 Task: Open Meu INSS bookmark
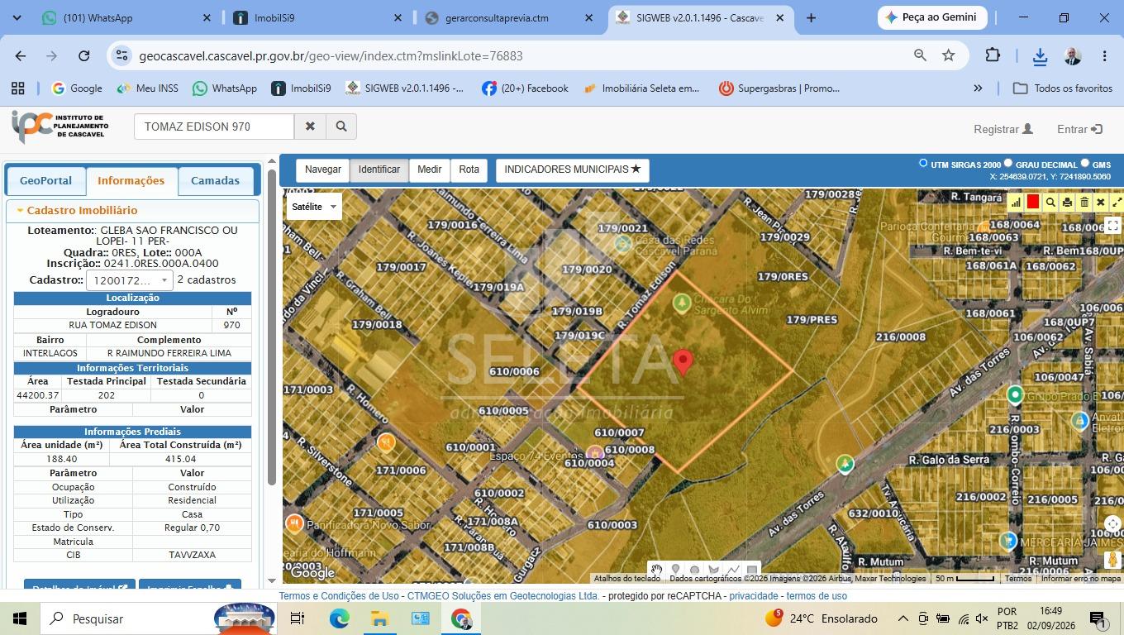tap(147, 88)
